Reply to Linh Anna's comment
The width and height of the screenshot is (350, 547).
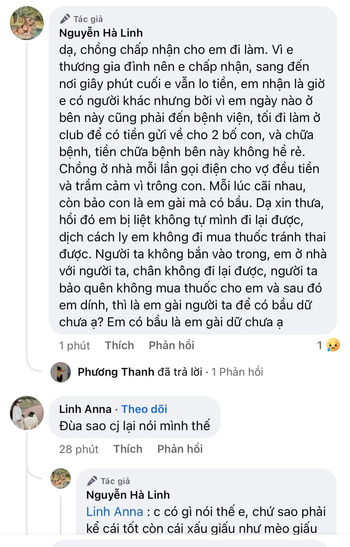point(180,449)
